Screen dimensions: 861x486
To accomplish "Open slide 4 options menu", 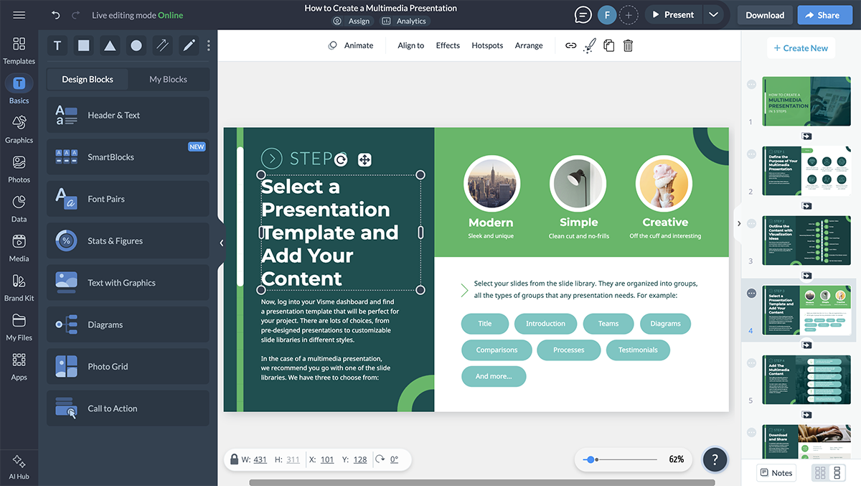I will (x=751, y=294).
